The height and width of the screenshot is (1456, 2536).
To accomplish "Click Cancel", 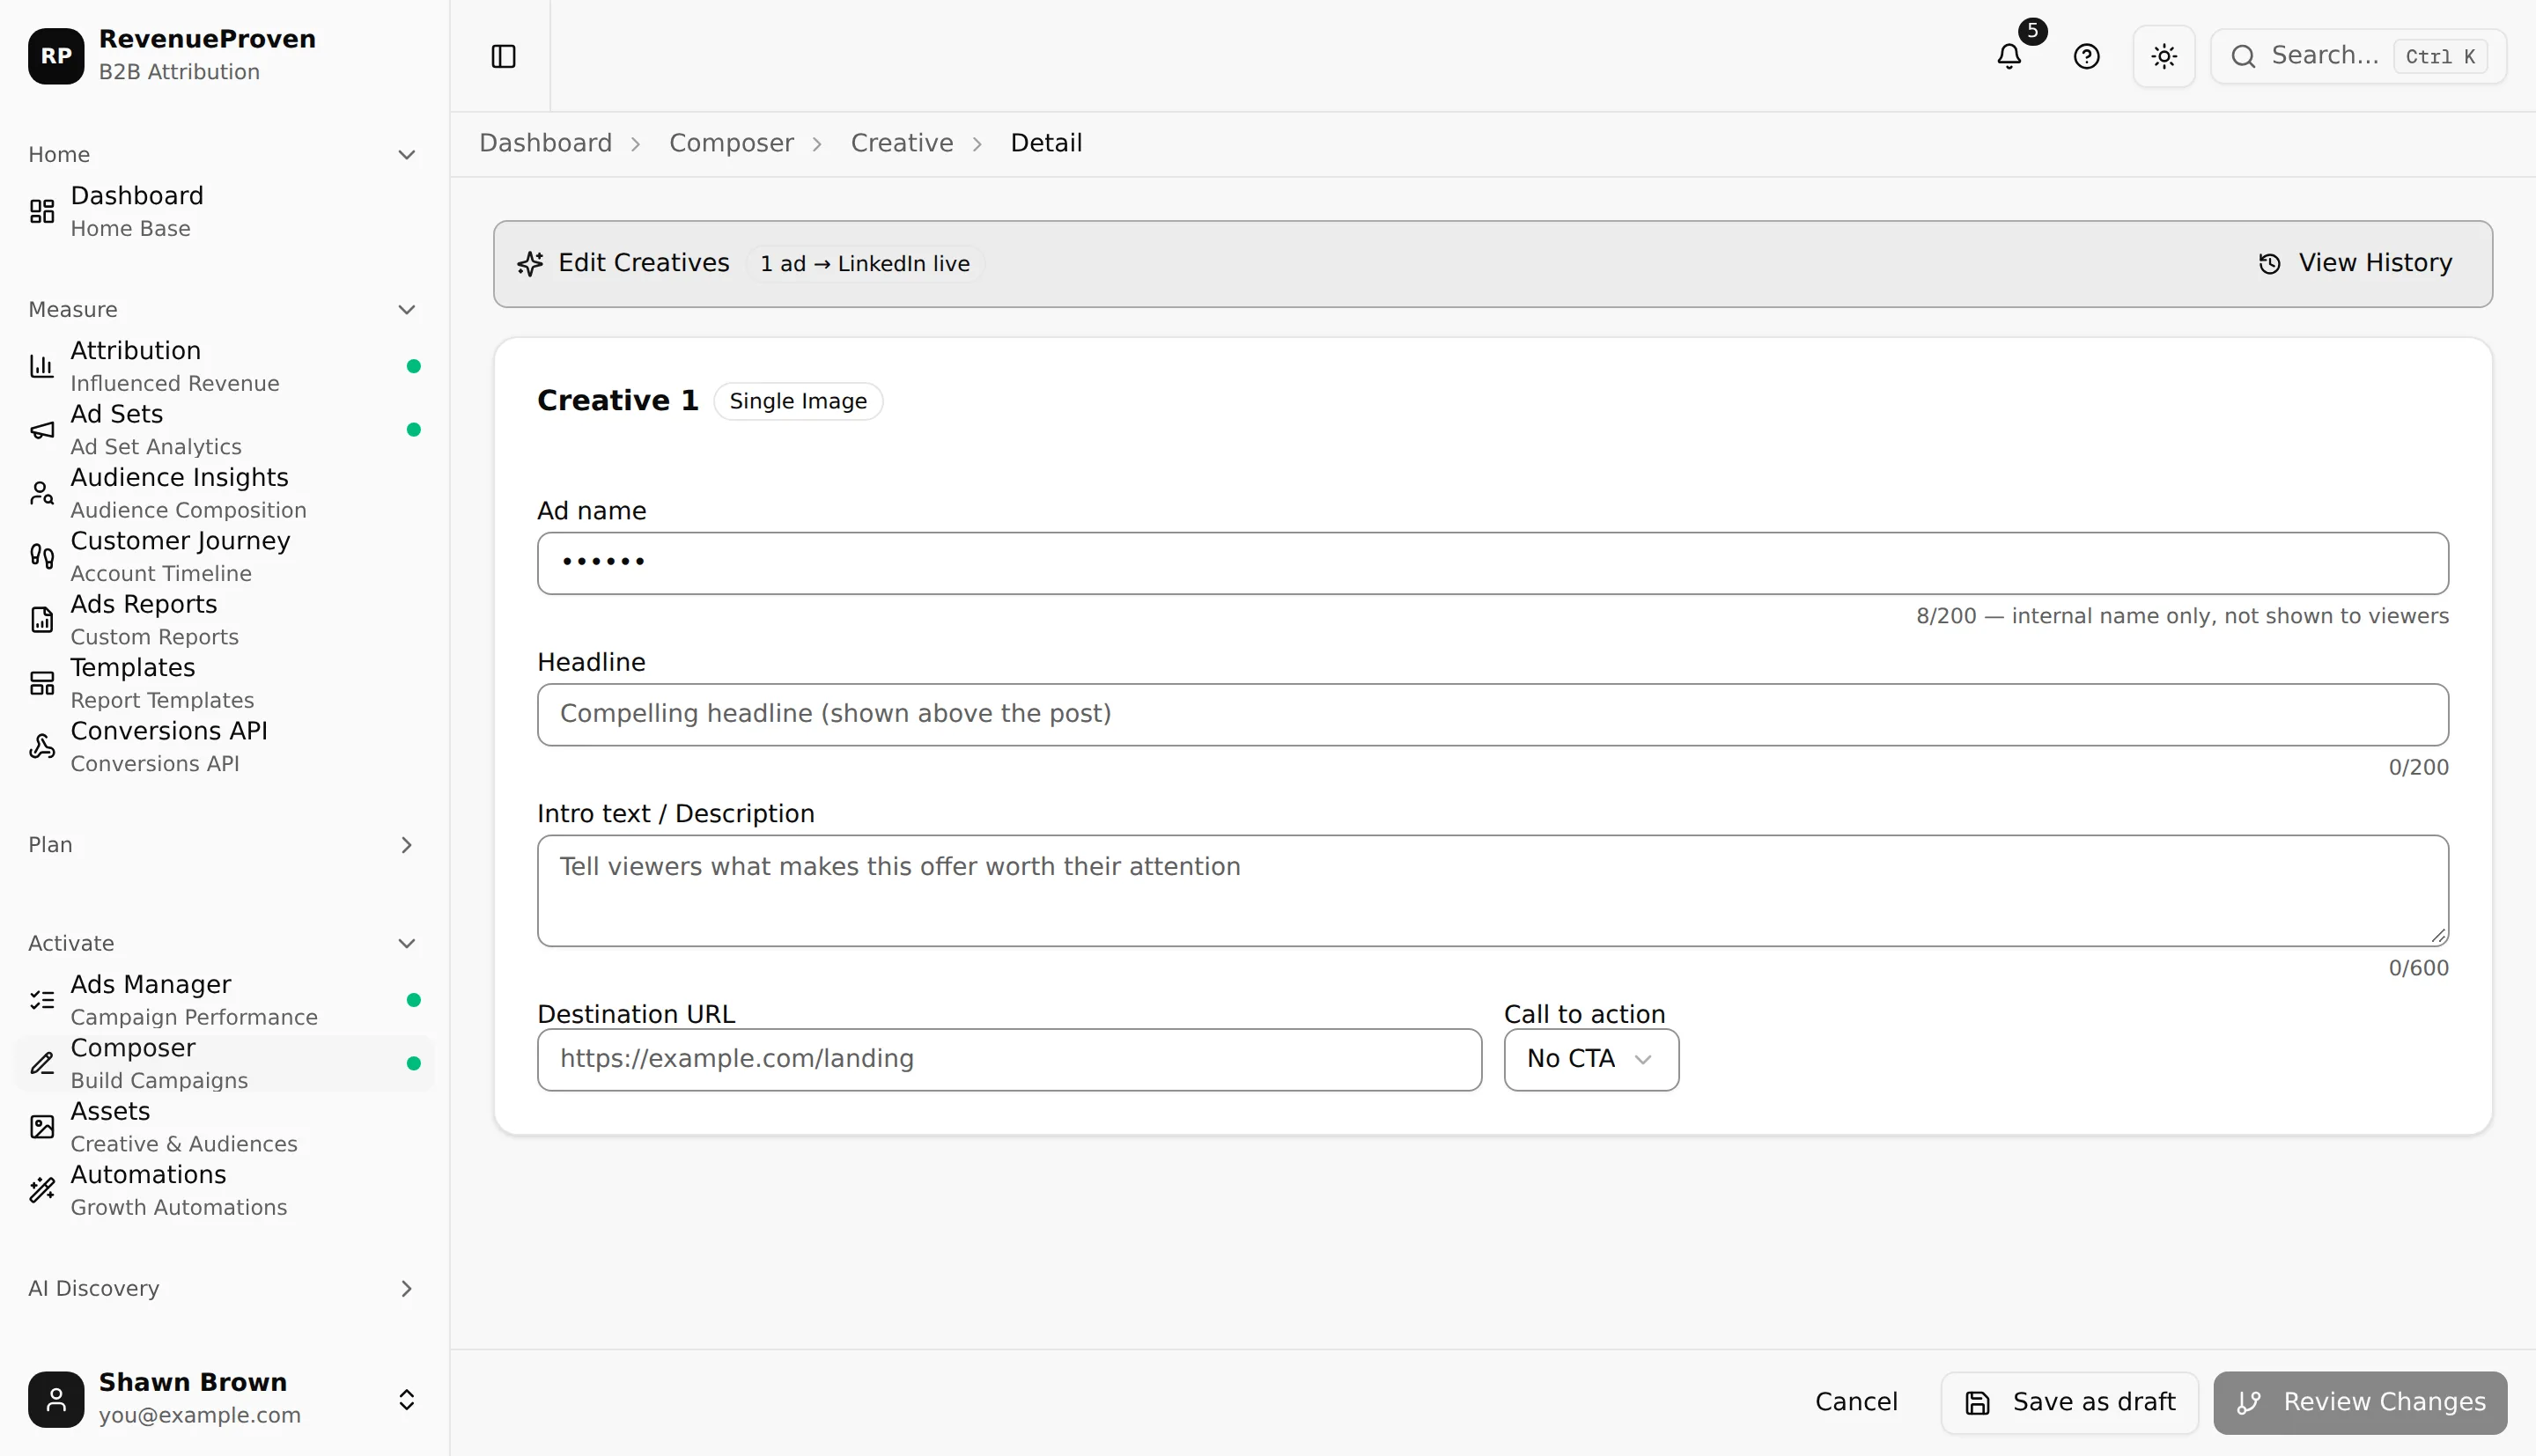I will (x=1856, y=1402).
